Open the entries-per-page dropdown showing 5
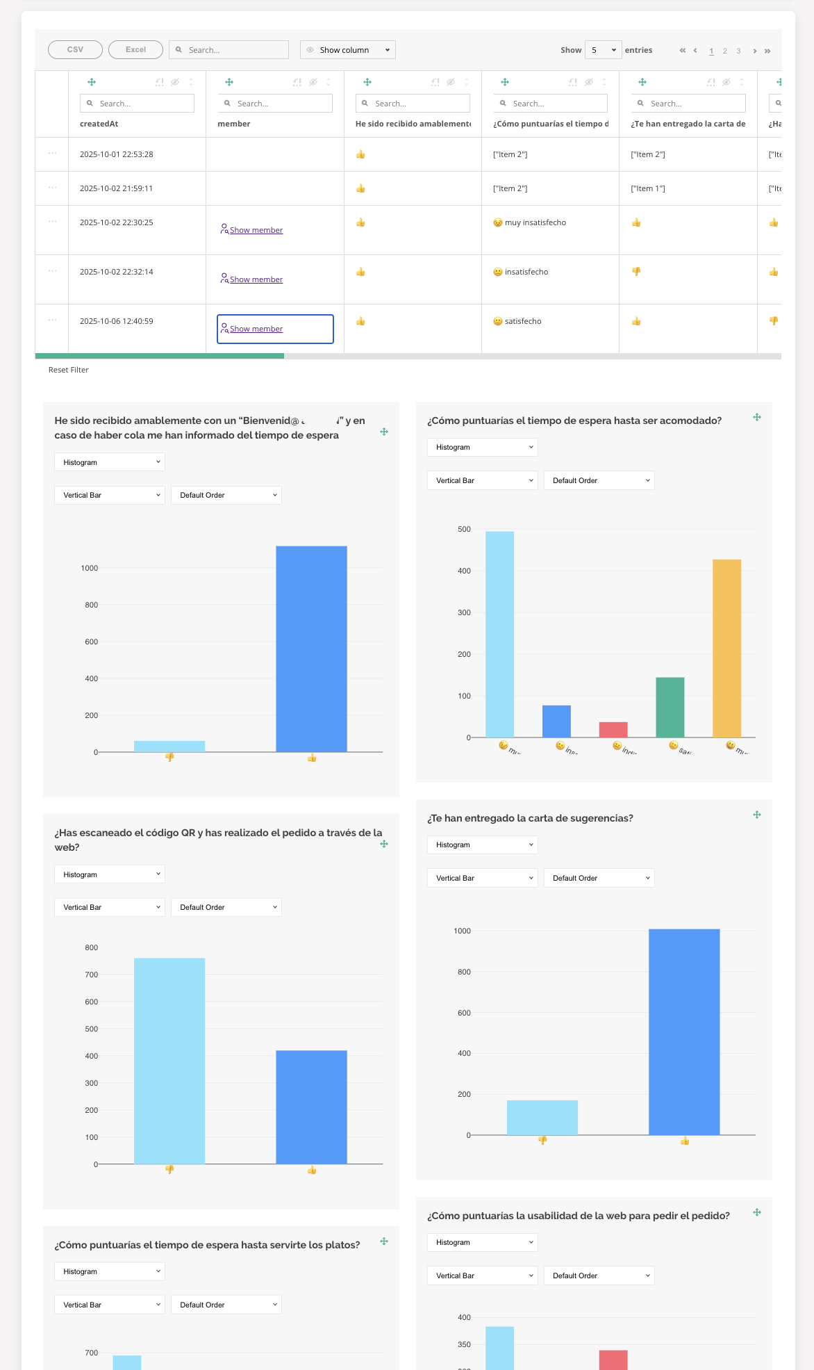 pyautogui.click(x=603, y=50)
